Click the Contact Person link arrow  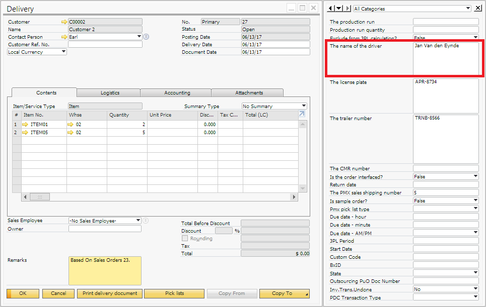64,37
